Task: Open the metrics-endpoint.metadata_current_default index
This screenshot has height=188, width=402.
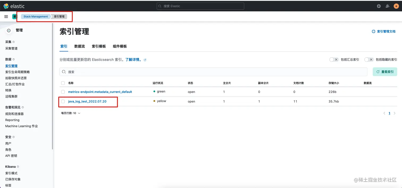Action: (100, 92)
